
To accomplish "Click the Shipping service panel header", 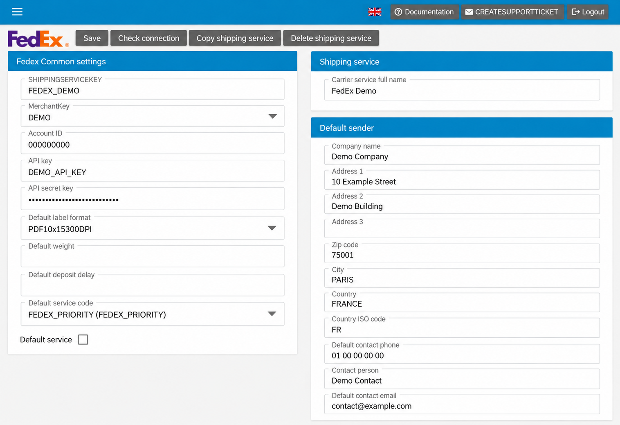I will [462, 62].
